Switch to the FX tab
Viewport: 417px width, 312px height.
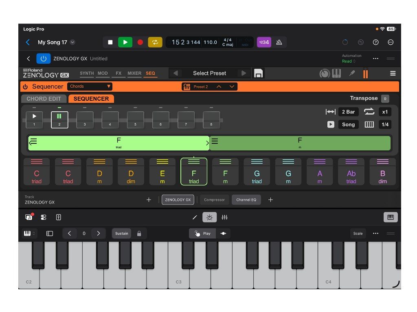(x=119, y=73)
